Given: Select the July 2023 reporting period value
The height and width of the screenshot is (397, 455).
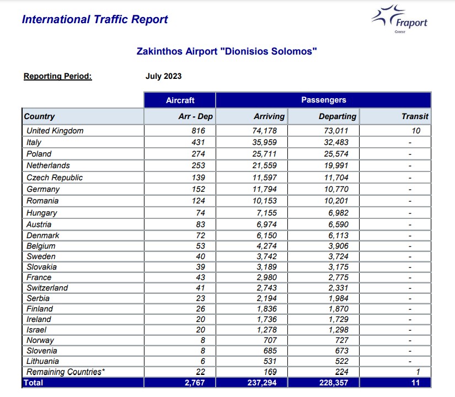Looking at the screenshot, I should tap(163, 76).
